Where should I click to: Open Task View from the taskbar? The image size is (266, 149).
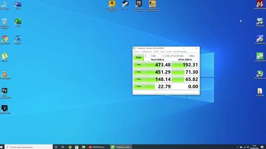pos(63,147)
